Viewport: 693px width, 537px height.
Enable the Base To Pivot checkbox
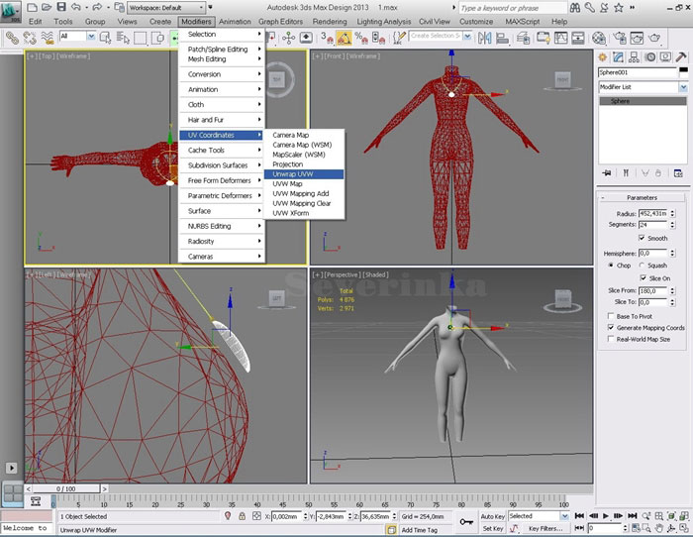tap(611, 316)
